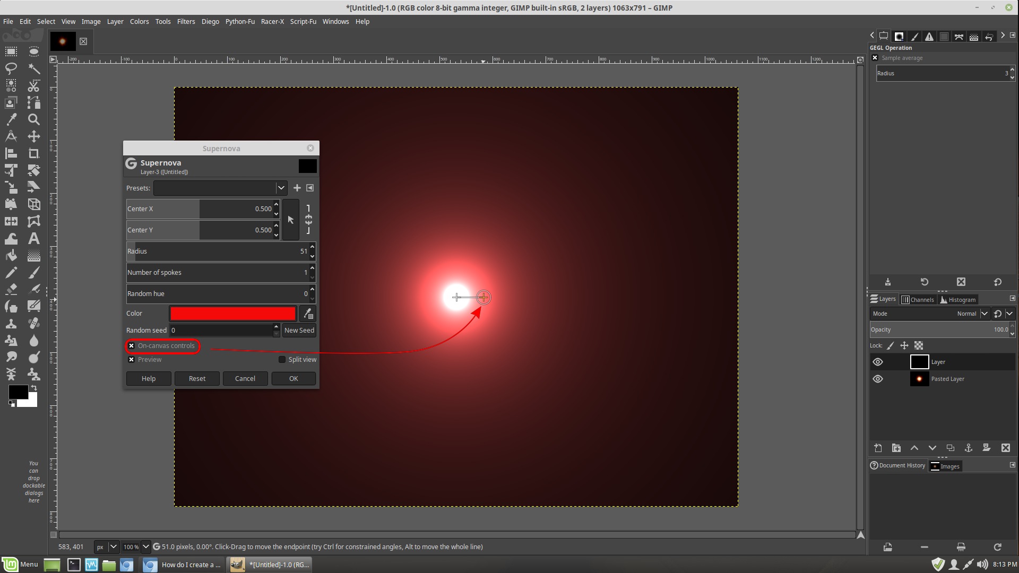
Task: Select the Rectangle Select tool
Action: (11, 51)
